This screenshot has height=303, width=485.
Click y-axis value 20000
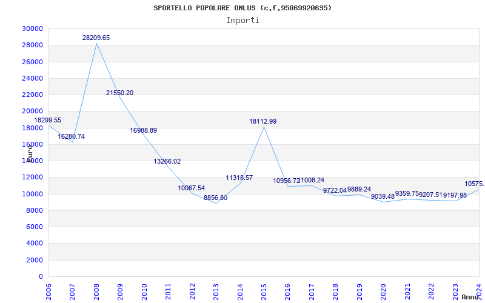tap(33, 112)
